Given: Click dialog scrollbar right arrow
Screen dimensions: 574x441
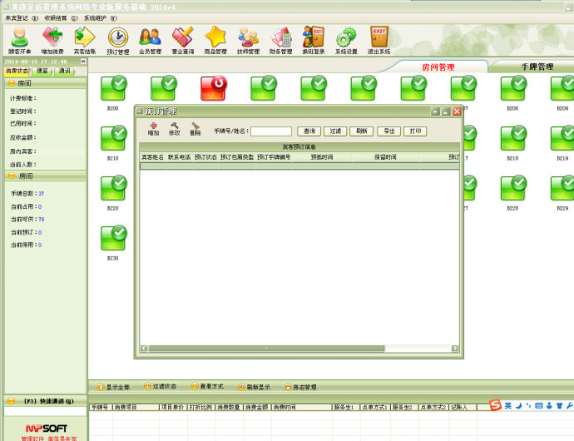Looking at the screenshot, I should click(x=455, y=349).
